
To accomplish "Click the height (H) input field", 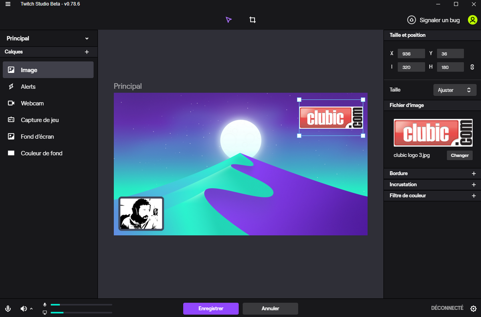I will (451, 67).
